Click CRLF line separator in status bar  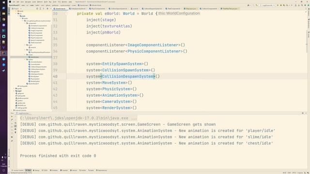pyautogui.click(x=289, y=173)
